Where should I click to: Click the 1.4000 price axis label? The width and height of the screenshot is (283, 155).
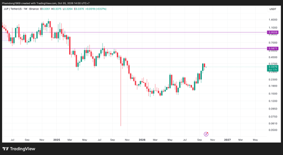tap(273, 20)
